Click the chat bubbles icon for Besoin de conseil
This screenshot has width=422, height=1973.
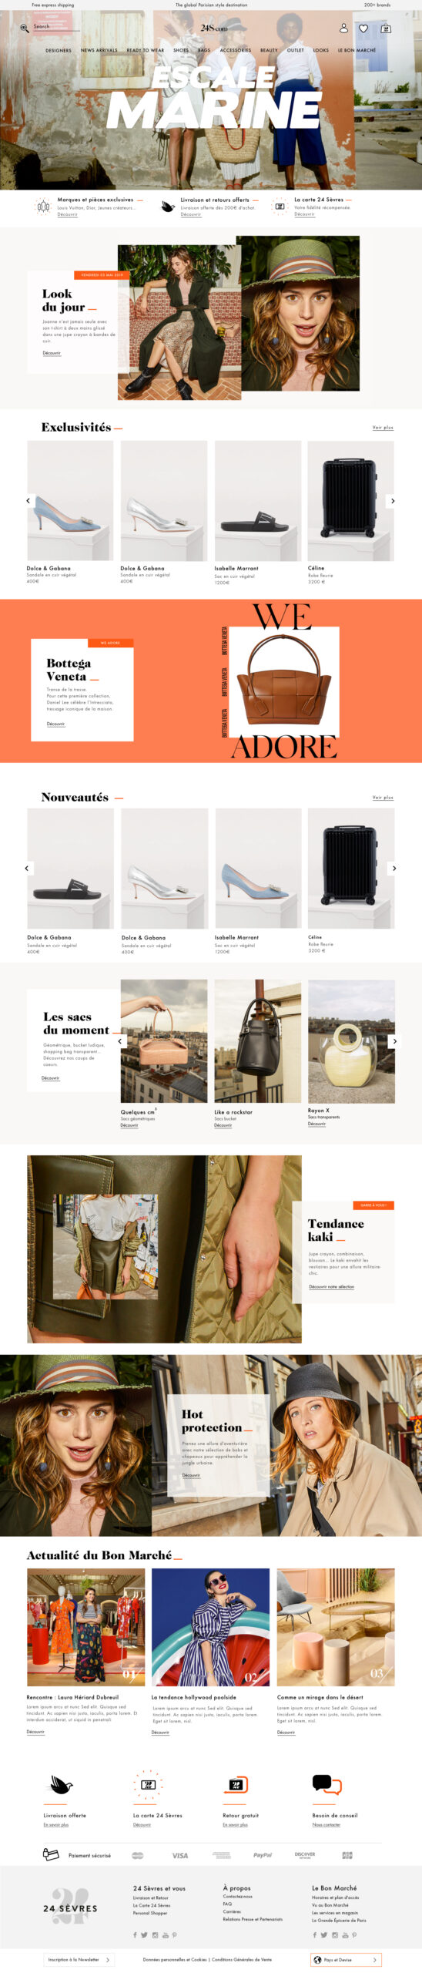point(327,1783)
